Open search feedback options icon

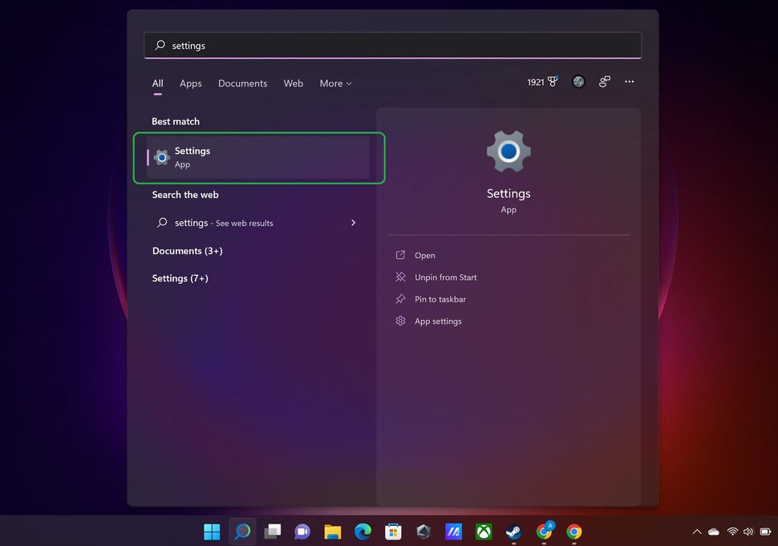click(604, 81)
